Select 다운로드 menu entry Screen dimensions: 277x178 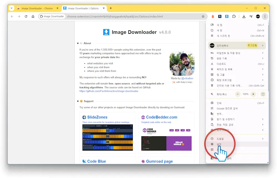(237, 64)
